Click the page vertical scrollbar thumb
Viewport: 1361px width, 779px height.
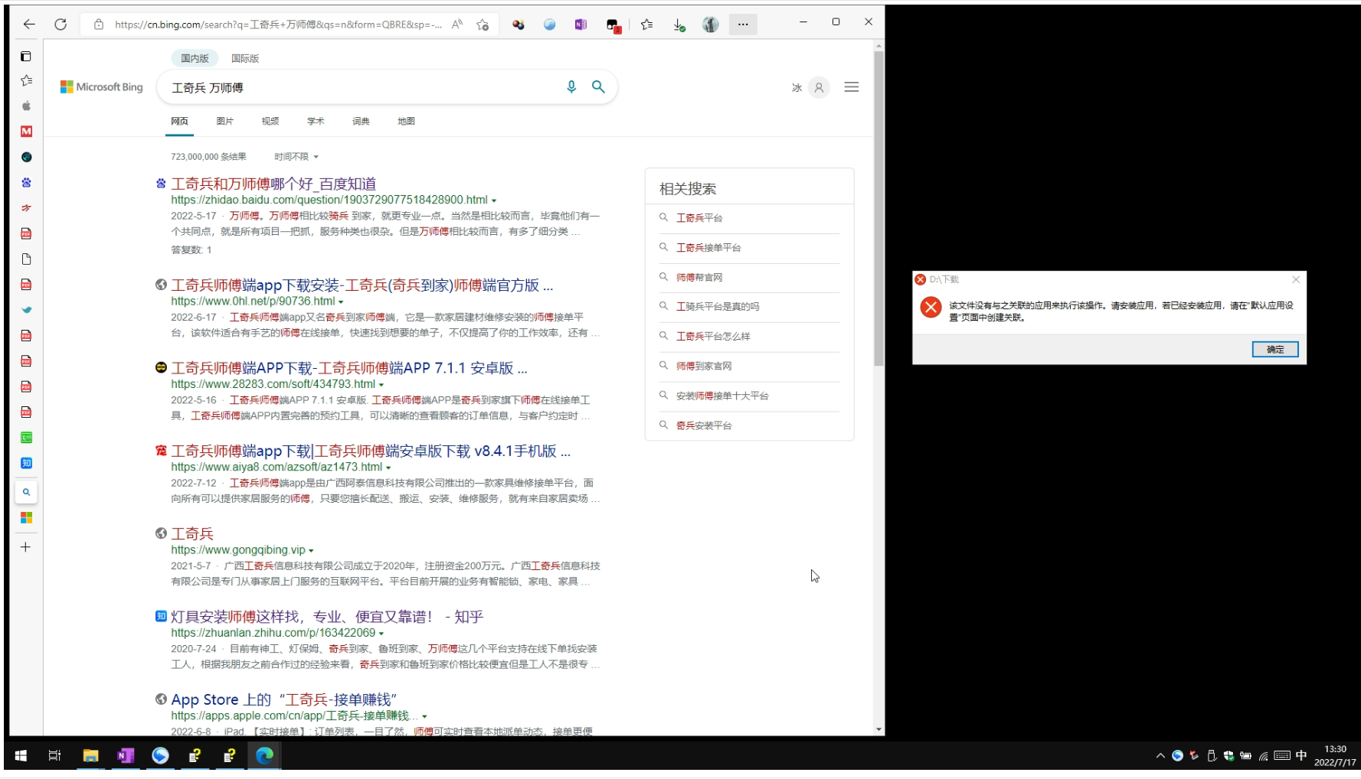pos(878,208)
